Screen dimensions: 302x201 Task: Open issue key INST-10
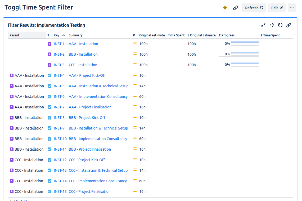tap(60, 139)
